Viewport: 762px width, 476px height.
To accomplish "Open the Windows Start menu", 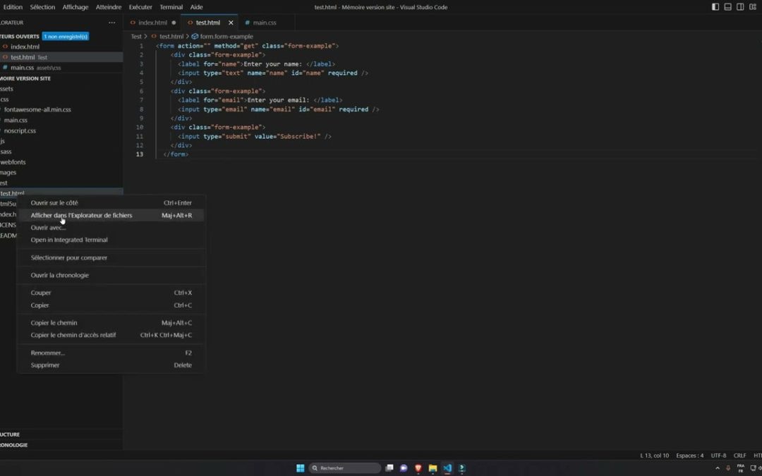I will (x=301, y=468).
